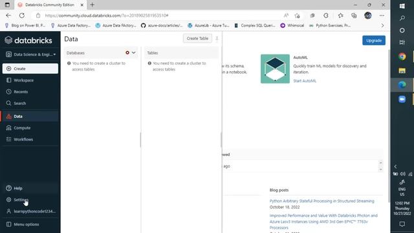Expand the bookmarks bar overflow chevron
This screenshot has height=233, width=414.
382,26
